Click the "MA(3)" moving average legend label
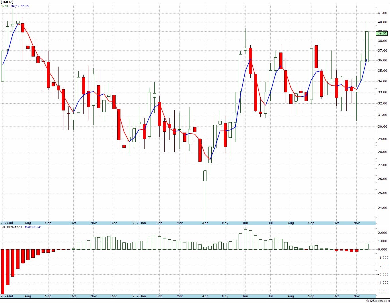 tap(14, 6)
